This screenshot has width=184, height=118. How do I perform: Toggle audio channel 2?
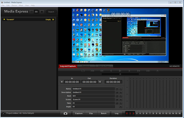click(133, 113)
